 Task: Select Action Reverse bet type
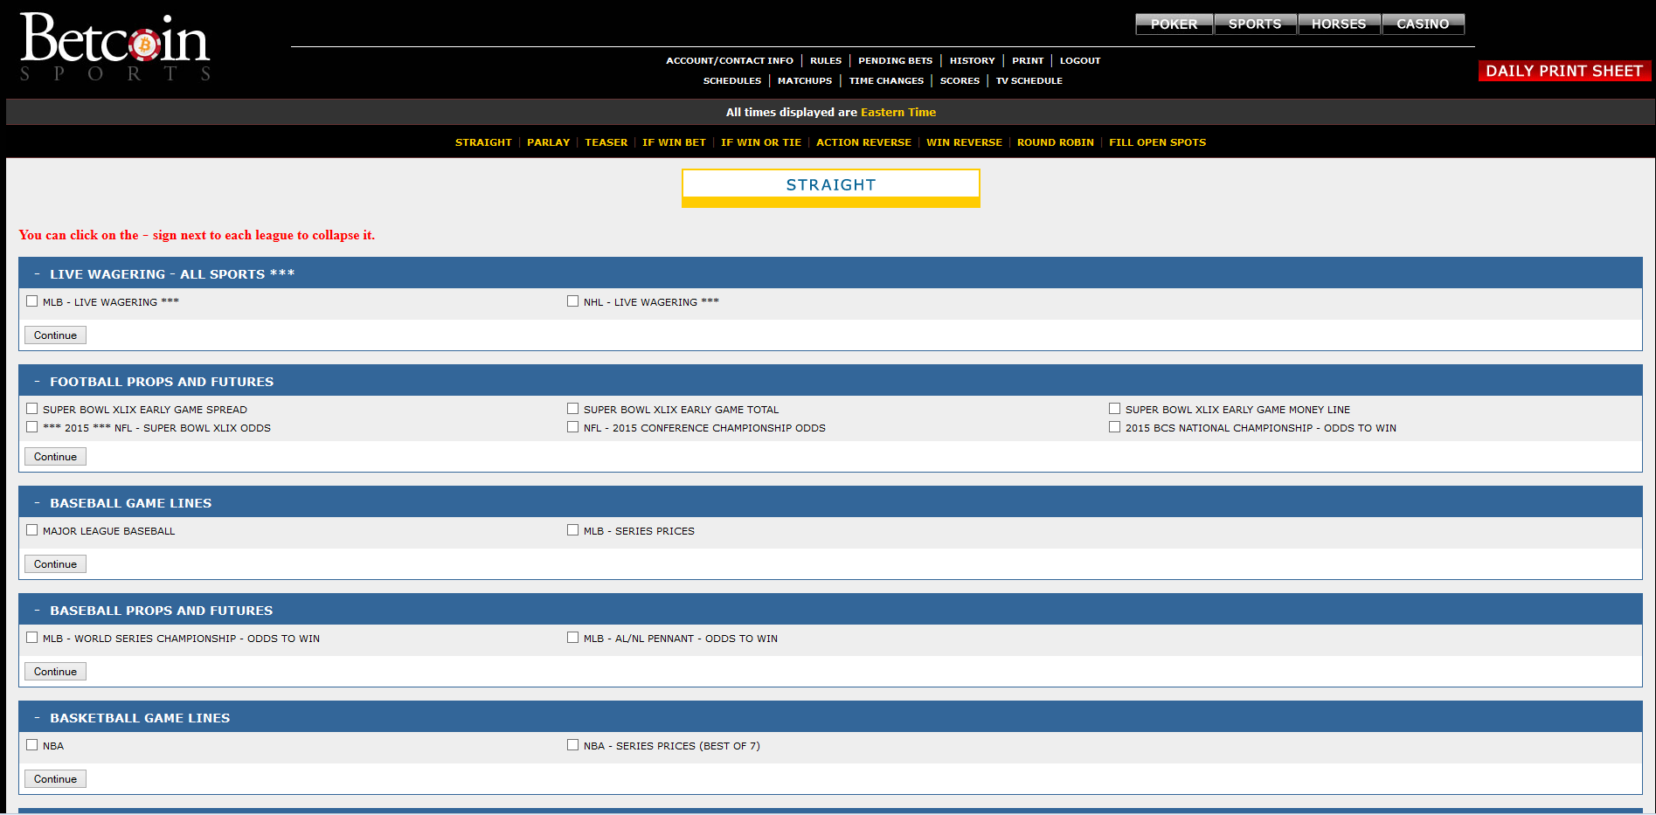click(x=863, y=142)
